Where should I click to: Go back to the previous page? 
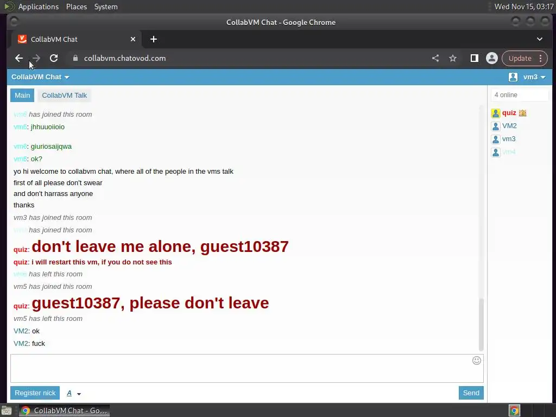click(19, 58)
